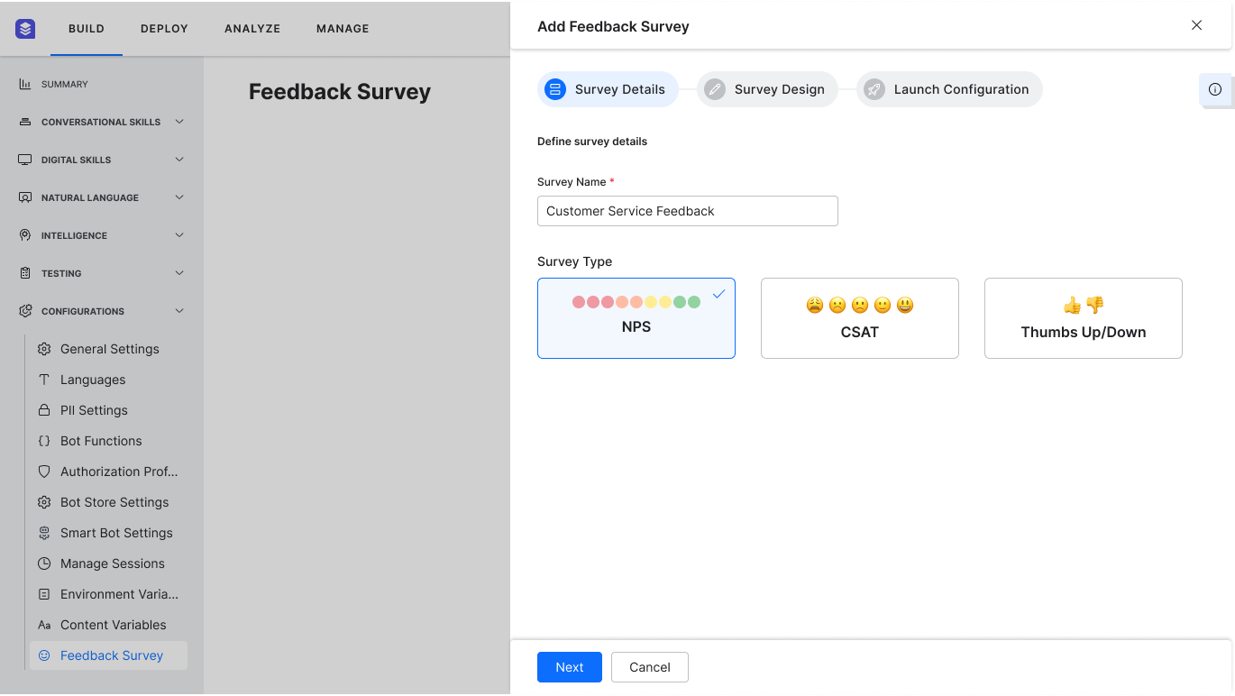Focus the Survey Name input field
Screen dimensions: 1235x696
(687, 211)
